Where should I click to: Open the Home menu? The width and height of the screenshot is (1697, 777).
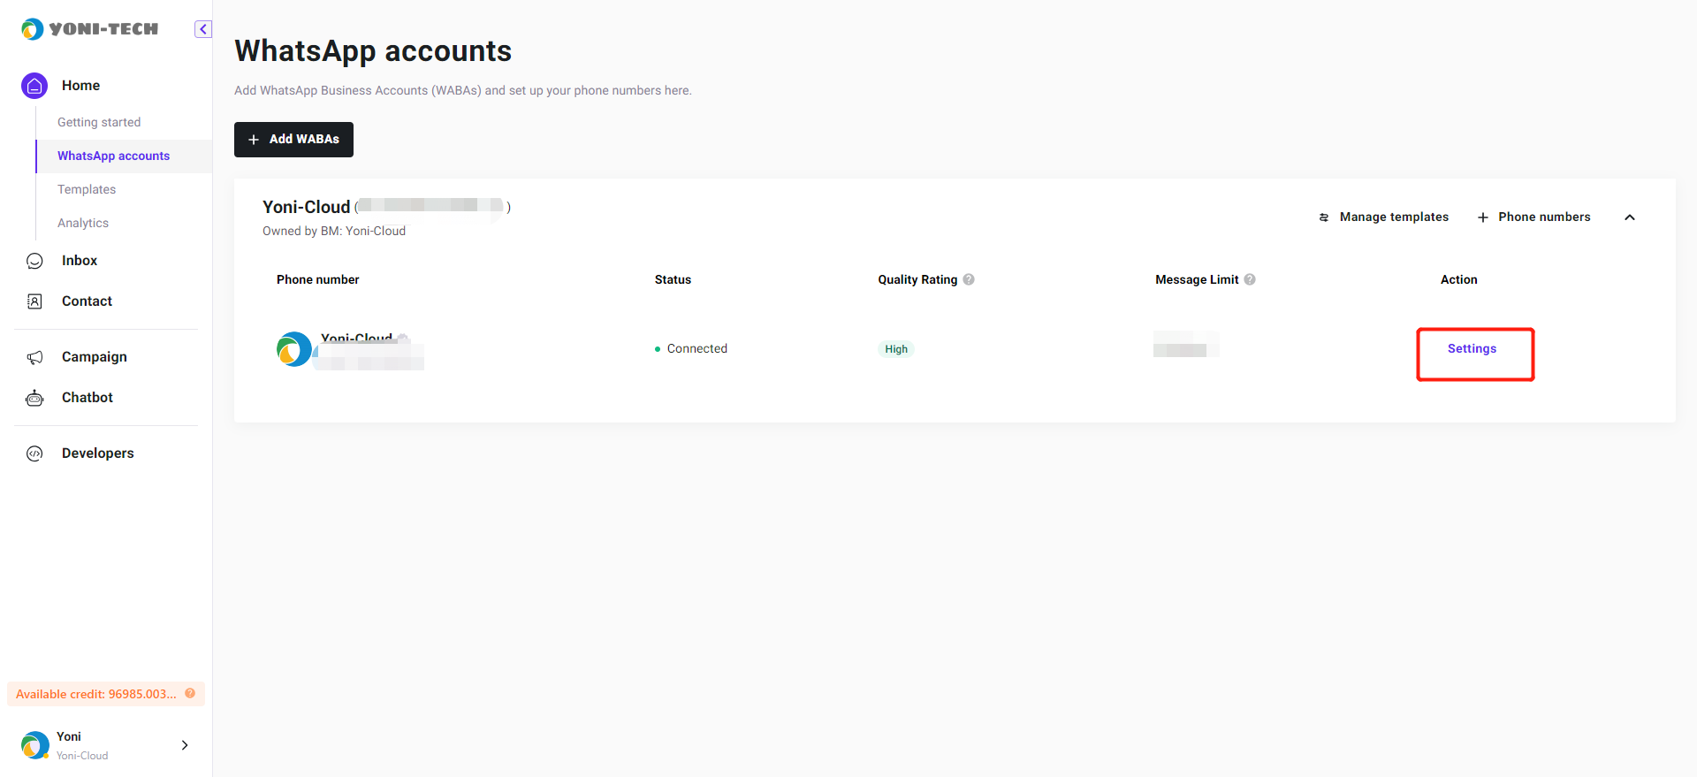[x=80, y=86]
